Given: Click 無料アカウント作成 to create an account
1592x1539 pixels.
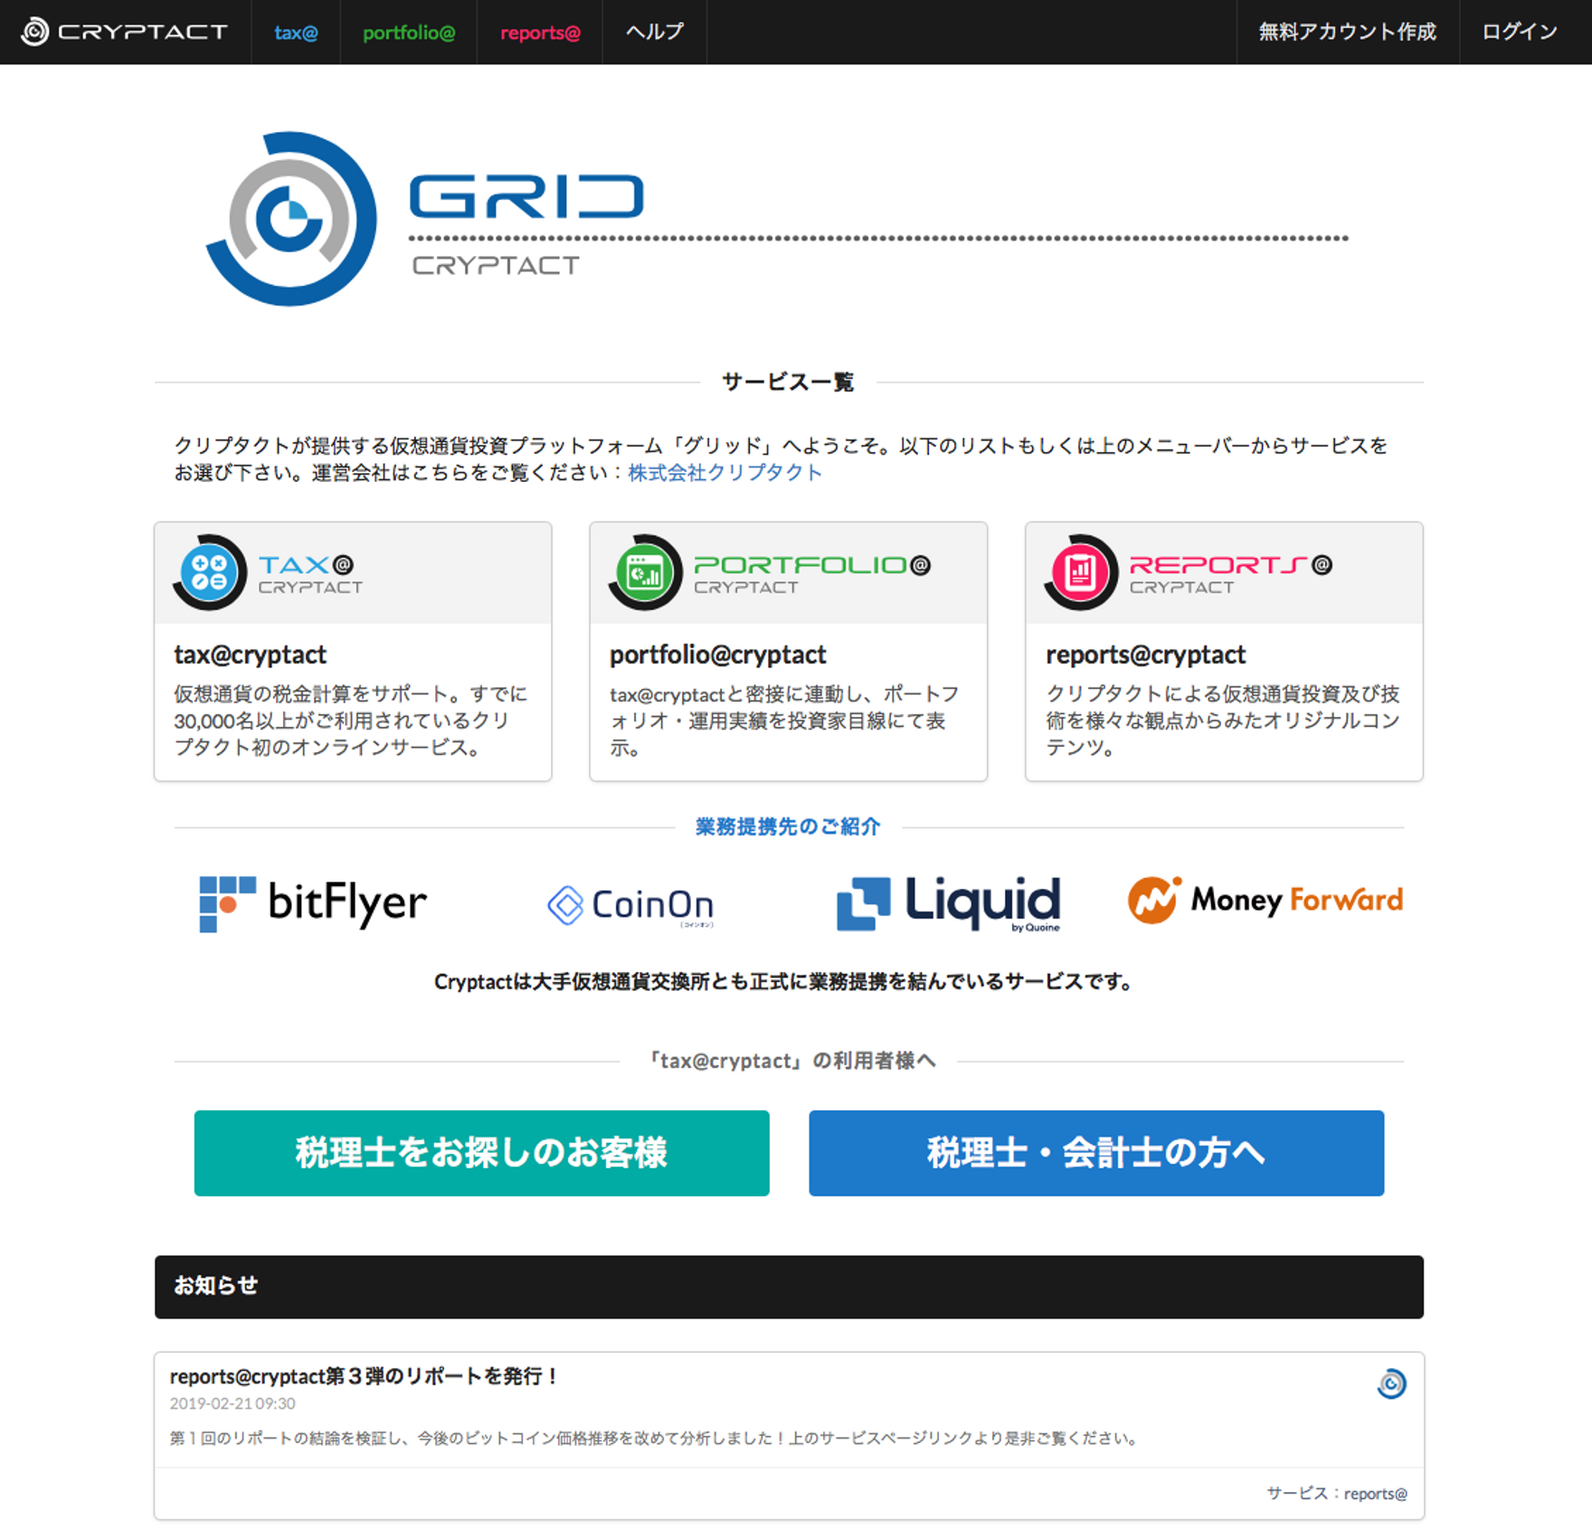Looking at the screenshot, I should pos(1348,32).
